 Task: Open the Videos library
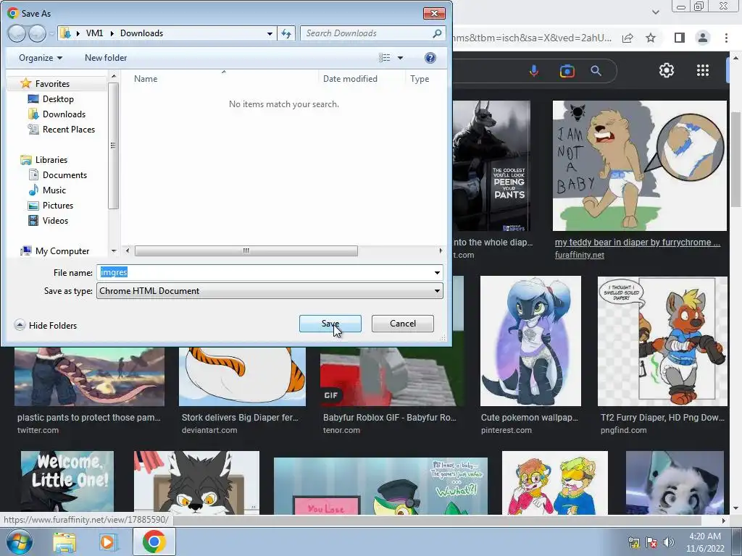coord(55,220)
